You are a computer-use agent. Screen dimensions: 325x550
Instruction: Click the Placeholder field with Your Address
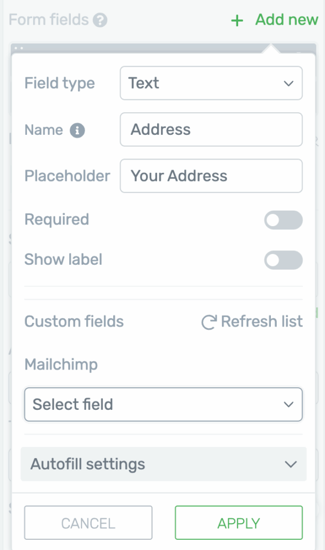pos(211,176)
